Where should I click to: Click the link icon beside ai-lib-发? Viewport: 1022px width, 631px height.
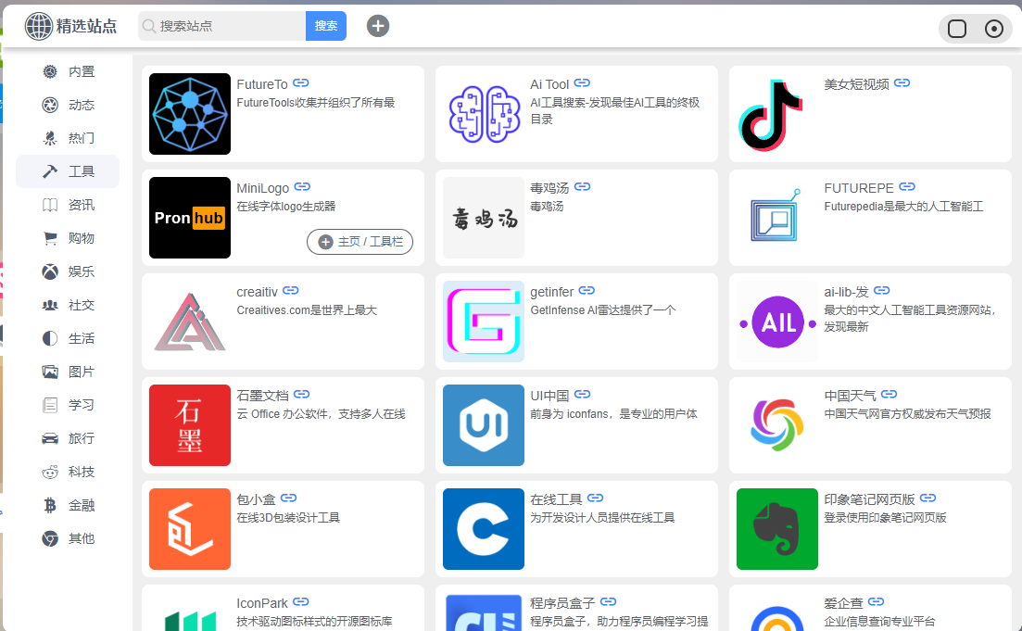(882, 290)
